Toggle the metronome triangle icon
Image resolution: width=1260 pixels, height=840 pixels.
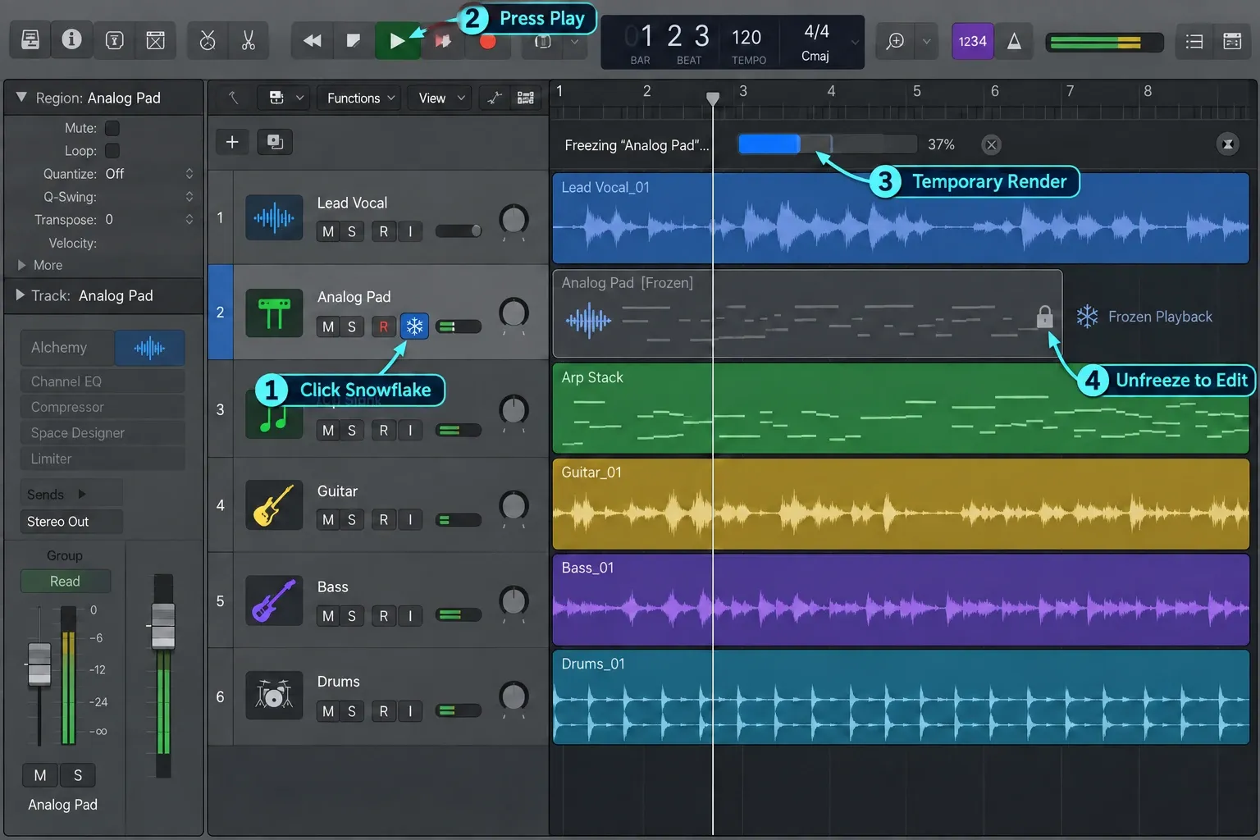[x=1015, y=41]
